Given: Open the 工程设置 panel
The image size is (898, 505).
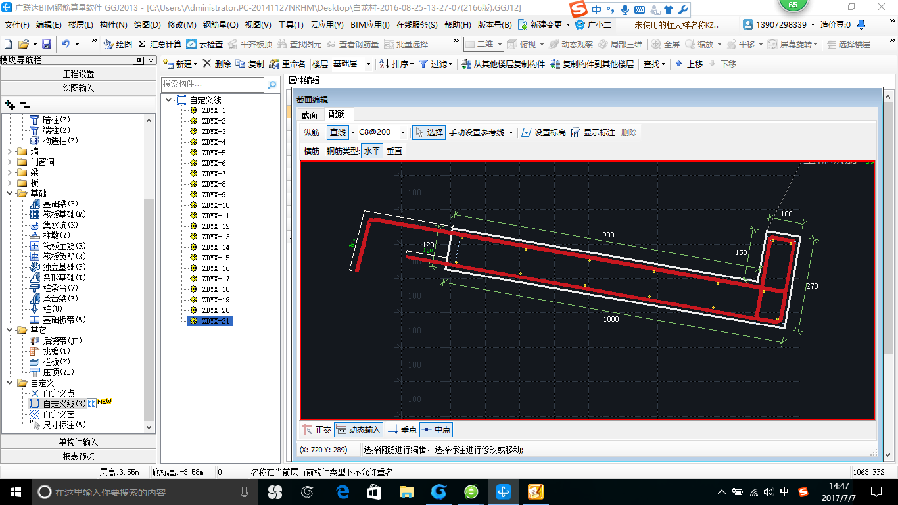Looking at the screenshot, I should click(78, 74).
